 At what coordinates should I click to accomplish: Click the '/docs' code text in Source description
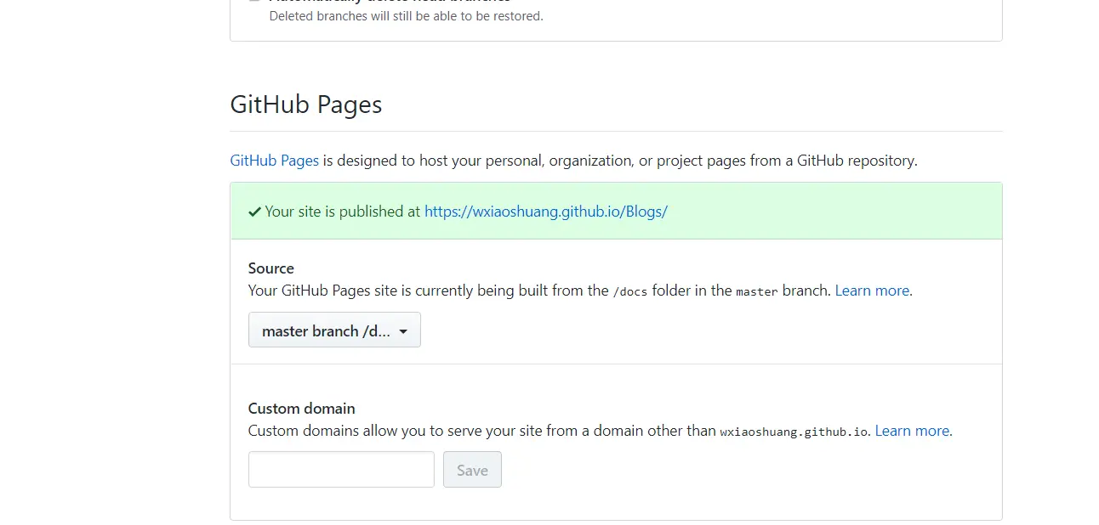(630, 291)
